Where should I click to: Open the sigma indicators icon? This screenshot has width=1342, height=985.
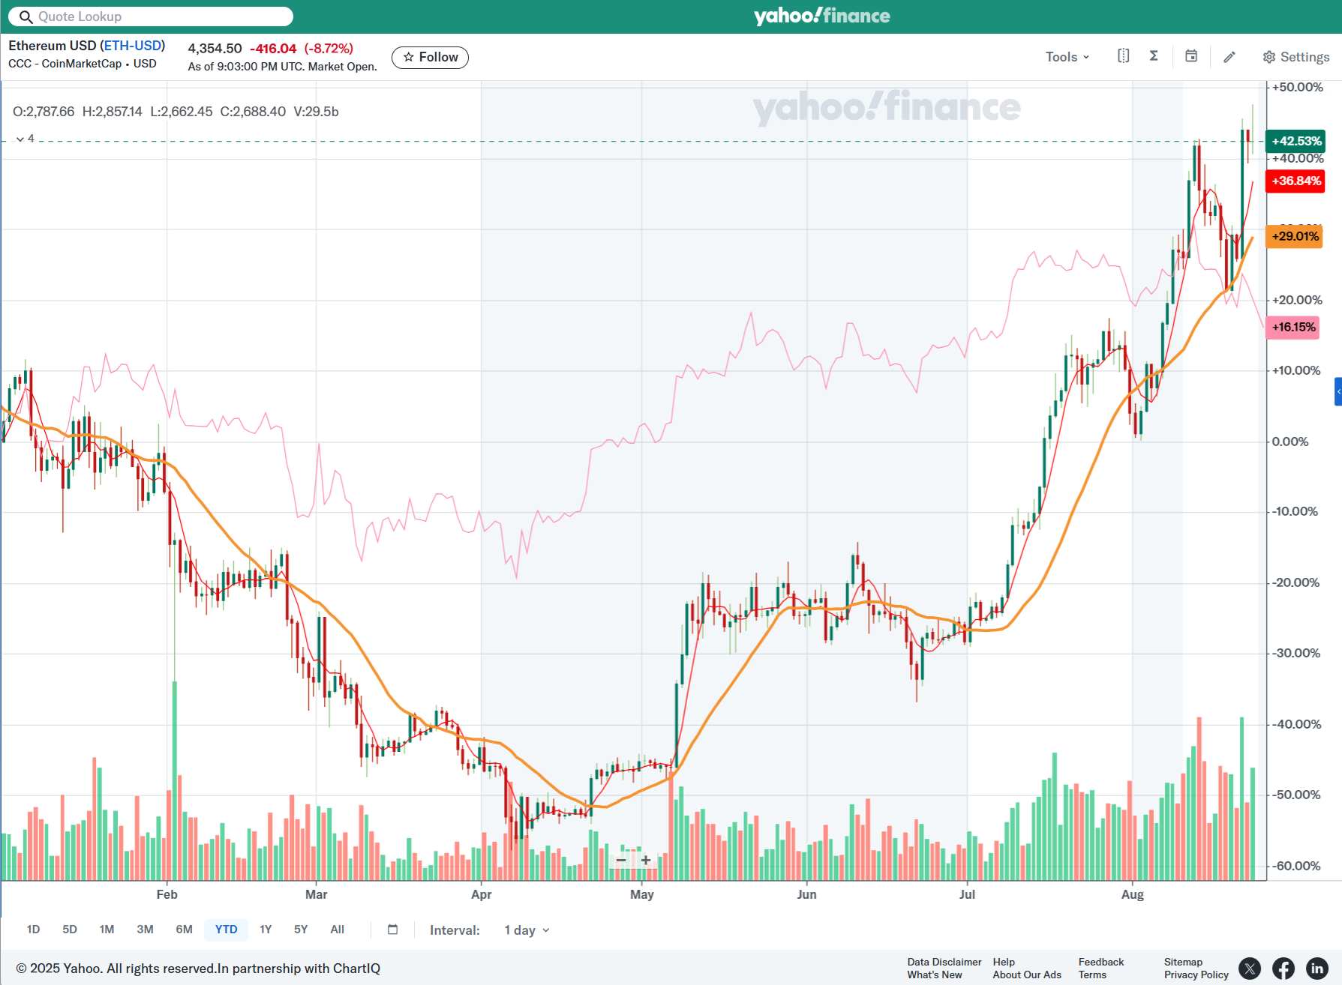point(1154,56)
